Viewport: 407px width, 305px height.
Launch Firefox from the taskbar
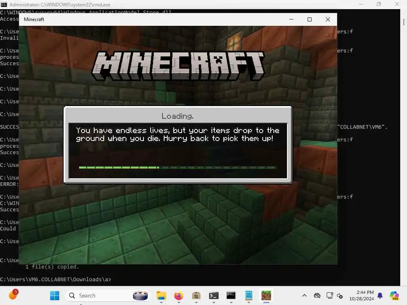point(178,295)
